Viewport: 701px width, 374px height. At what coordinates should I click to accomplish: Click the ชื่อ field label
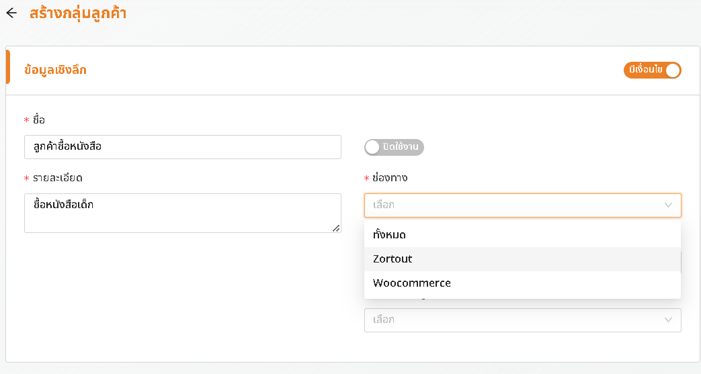coord(39,120)
